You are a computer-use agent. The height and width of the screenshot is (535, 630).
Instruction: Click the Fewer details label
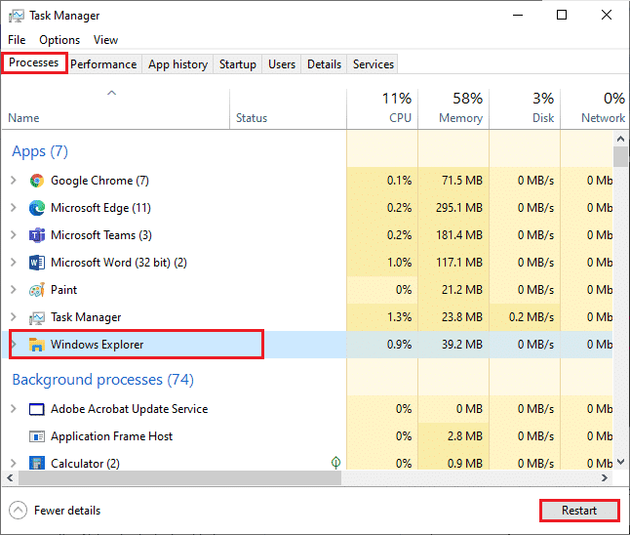[x=67, y=511]
